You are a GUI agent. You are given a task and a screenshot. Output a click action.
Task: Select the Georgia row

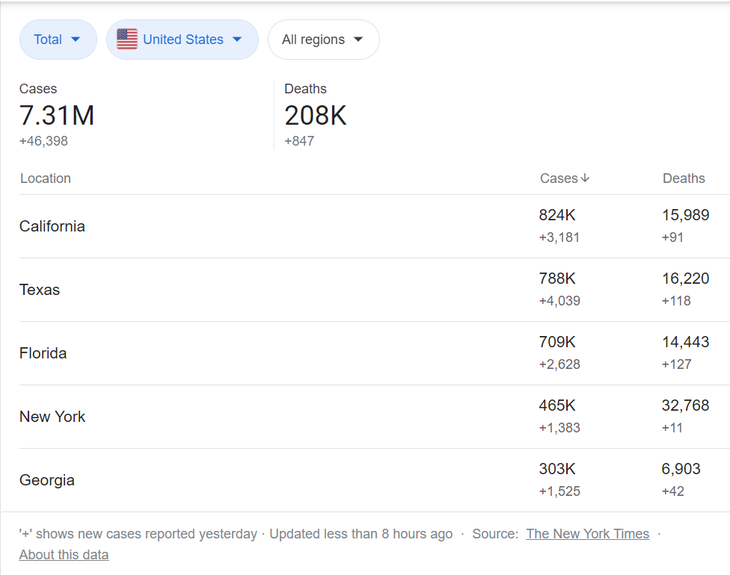point(374,480)
